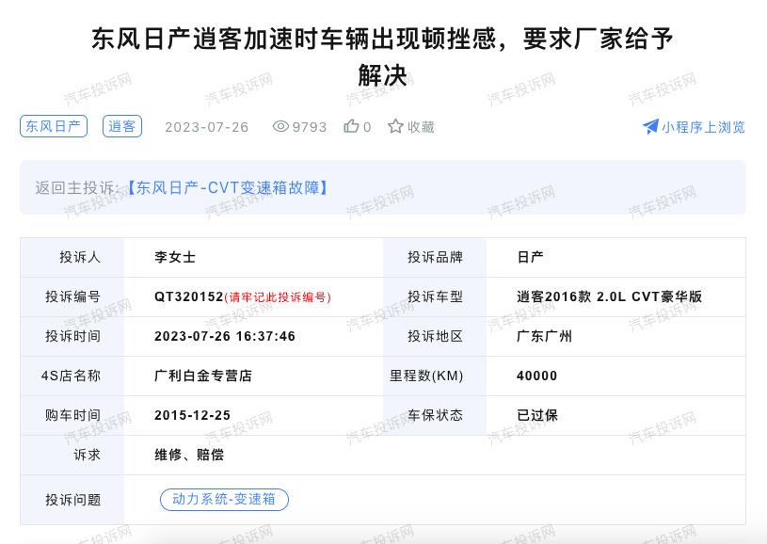This screenshot has height=544, width=767.
Task: Click 4S store name 广利白金专营店
Action: coord(203,376)
